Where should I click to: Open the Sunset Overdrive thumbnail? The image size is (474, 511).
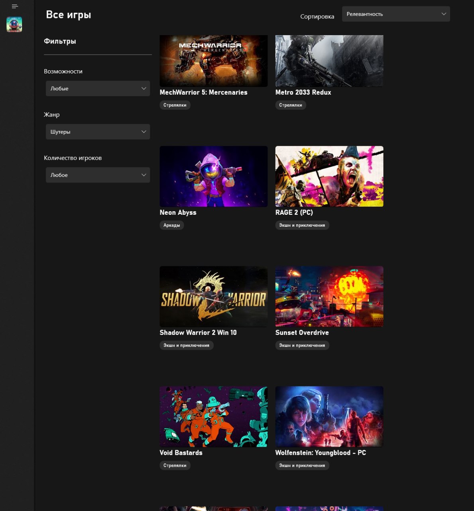(x=329, y=297)
